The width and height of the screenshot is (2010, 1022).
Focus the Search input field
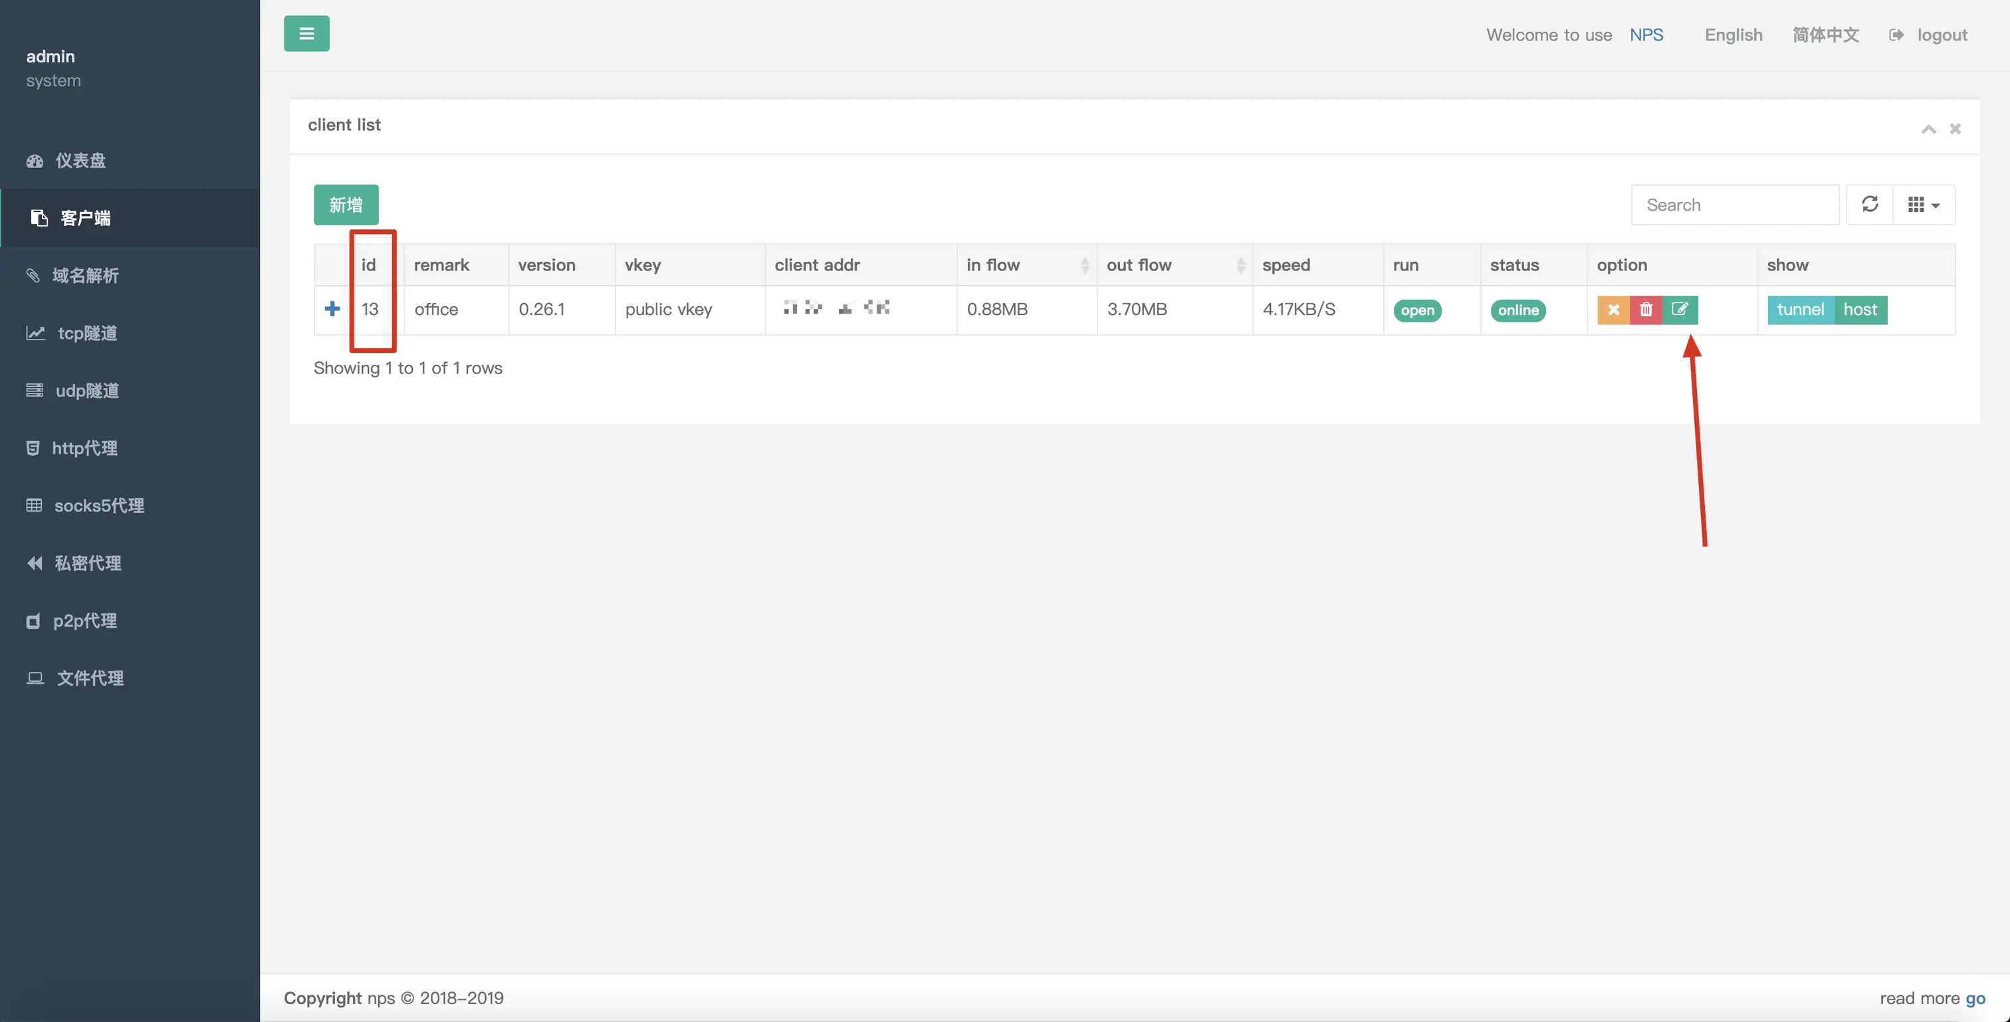coord(1733,205)
